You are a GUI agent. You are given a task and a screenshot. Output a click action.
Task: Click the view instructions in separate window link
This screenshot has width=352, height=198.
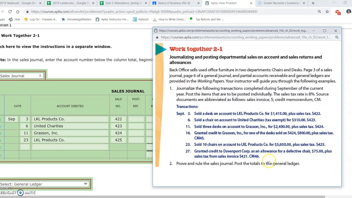coord(56,46)
